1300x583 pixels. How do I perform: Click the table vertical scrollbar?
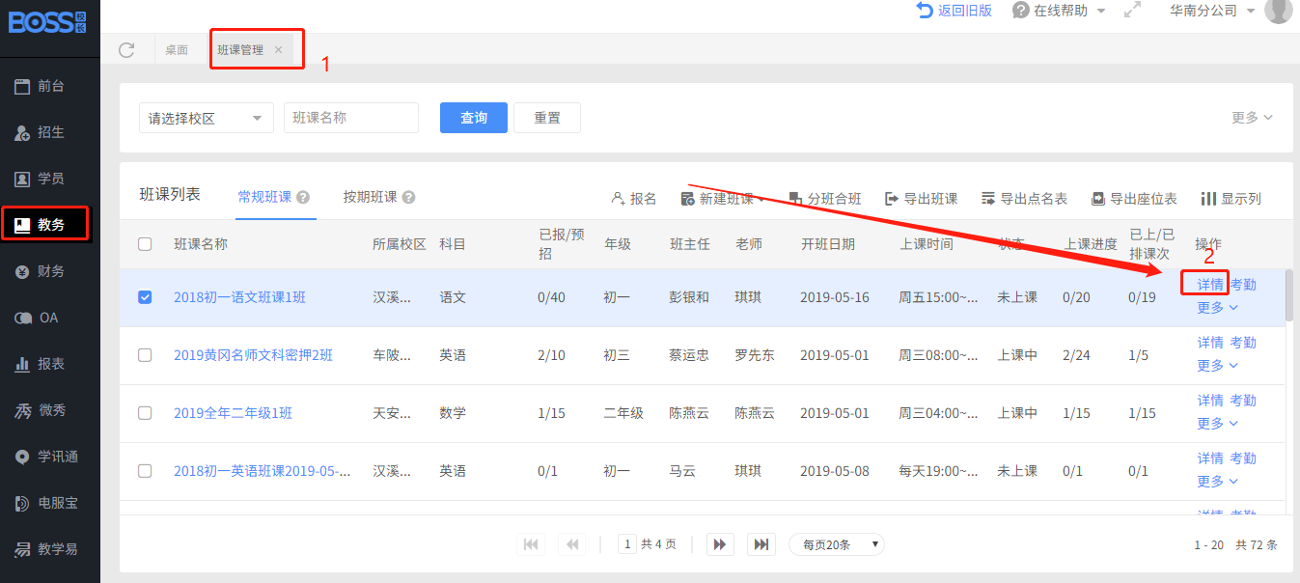point(1288,295)
